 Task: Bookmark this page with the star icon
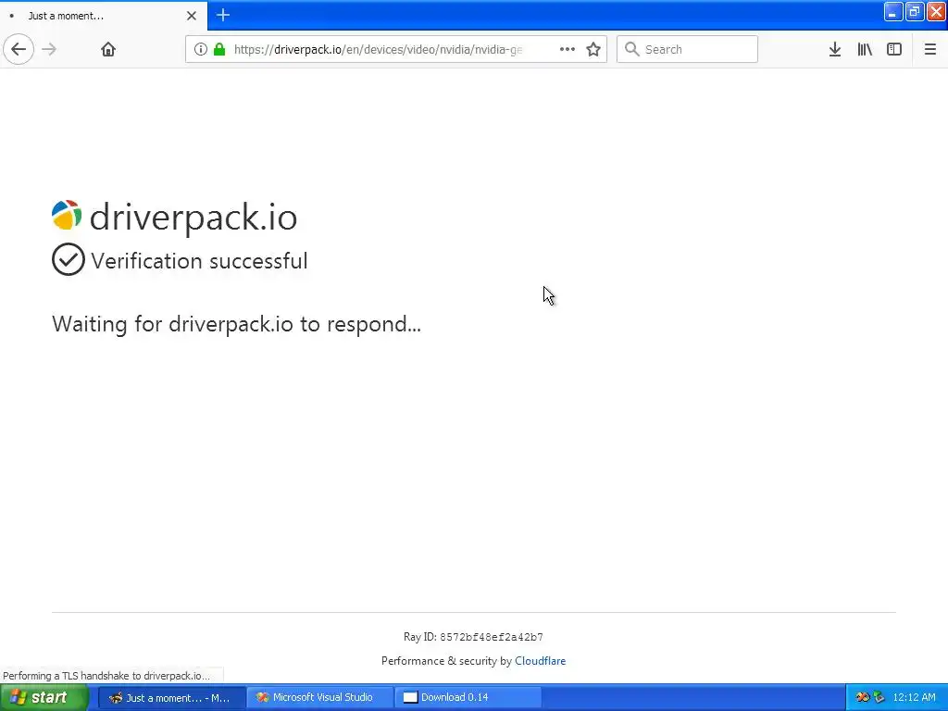593,49
